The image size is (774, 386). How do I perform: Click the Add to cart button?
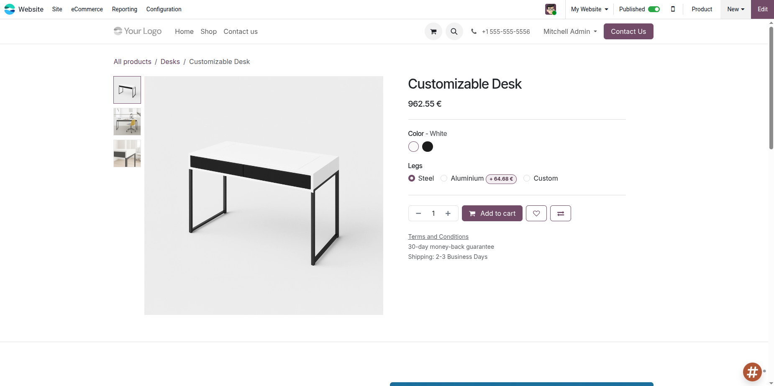pos(492,213)
